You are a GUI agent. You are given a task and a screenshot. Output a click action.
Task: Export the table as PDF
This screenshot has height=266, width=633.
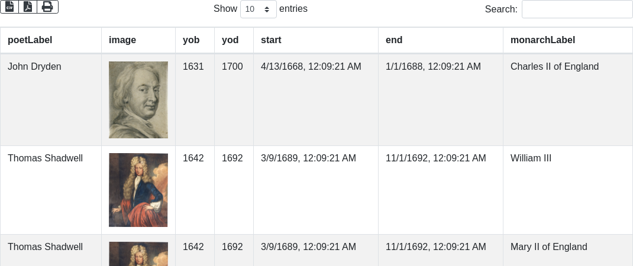coord(28,7)
